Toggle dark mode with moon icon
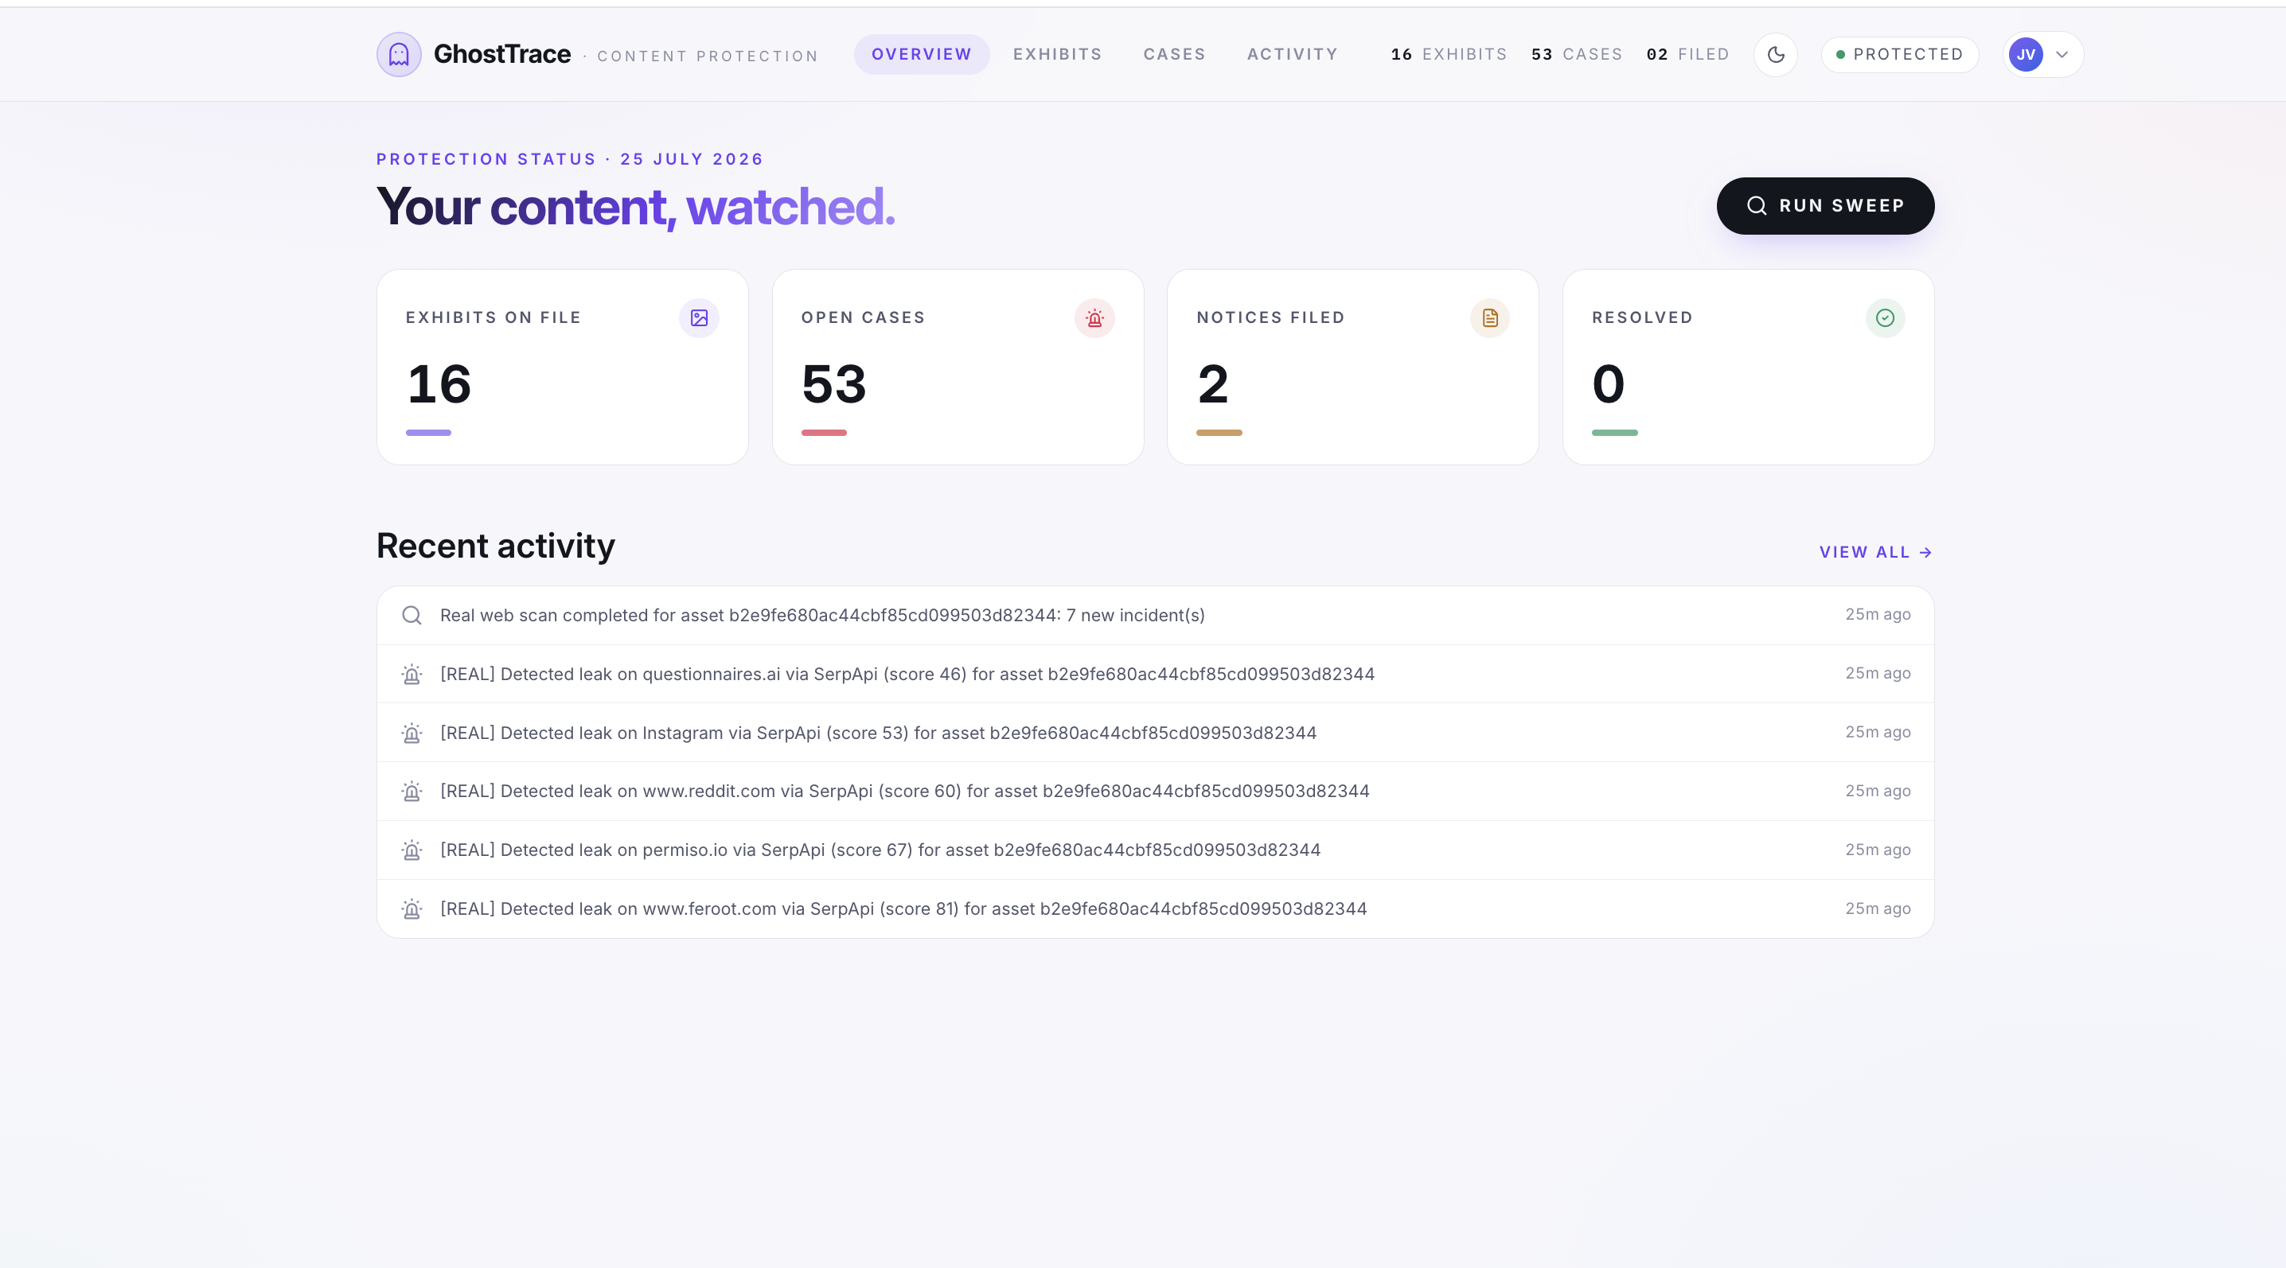This screenshot has height=1268, width=2286. click(1776, 55)
